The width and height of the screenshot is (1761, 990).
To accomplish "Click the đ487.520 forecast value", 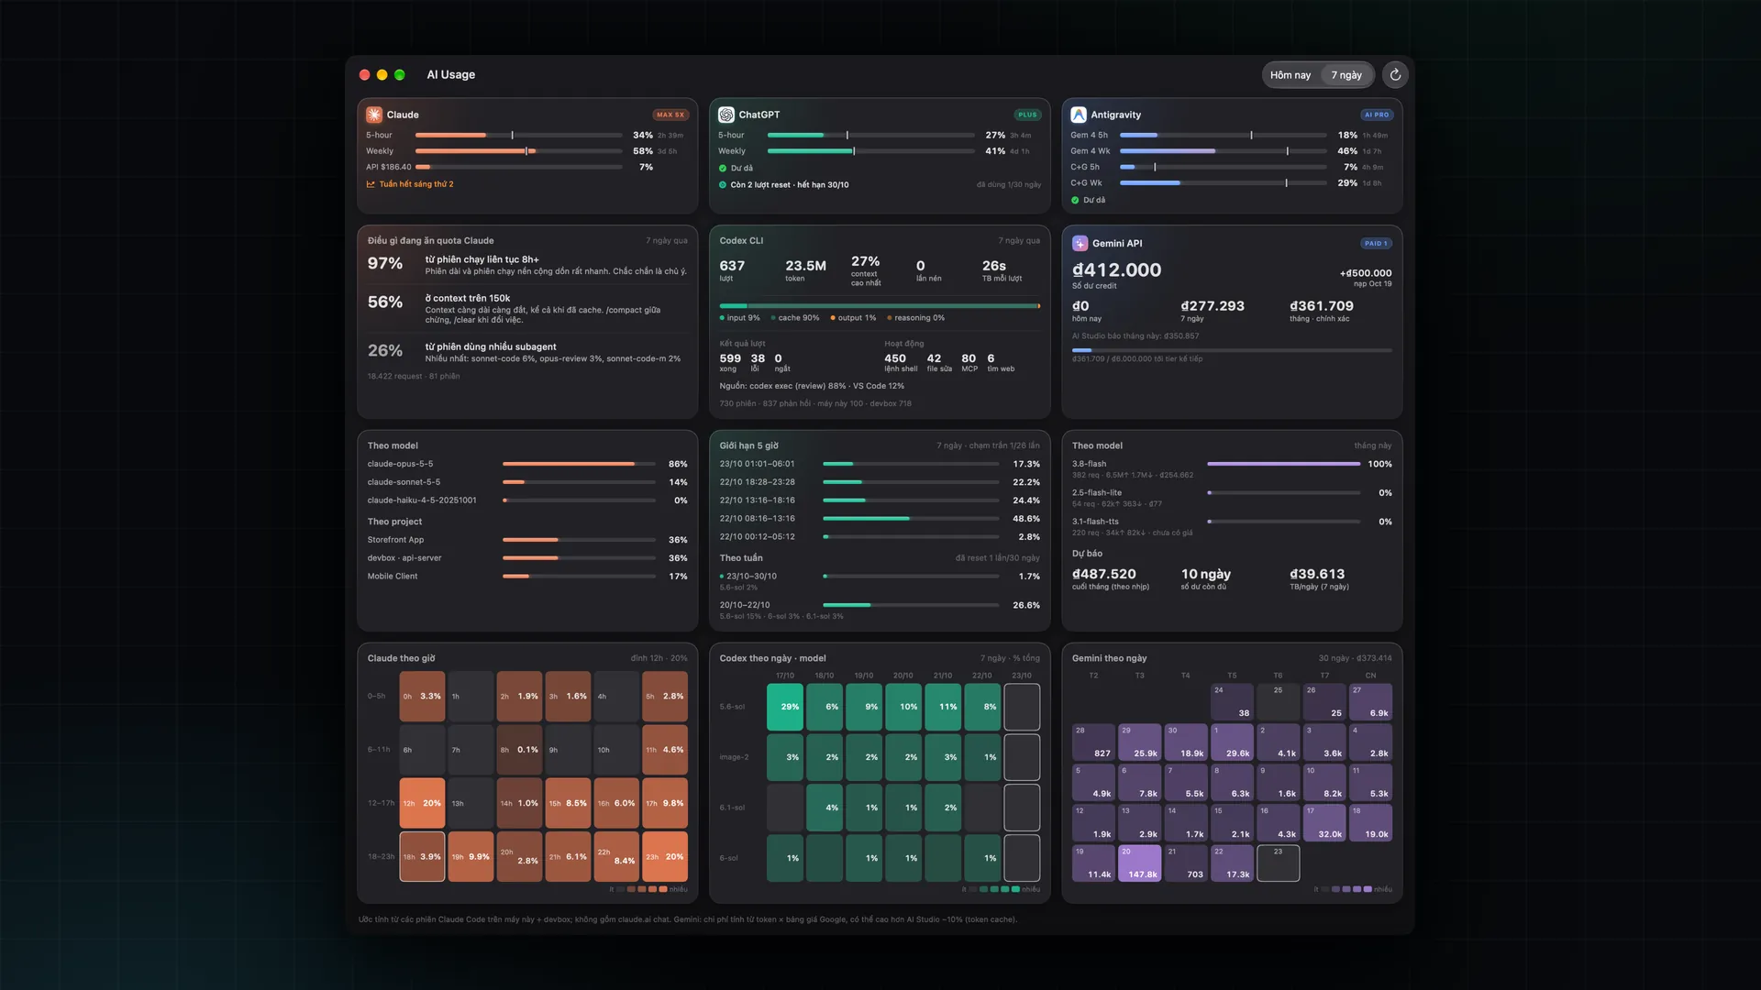I will (x=1103, y=574).
